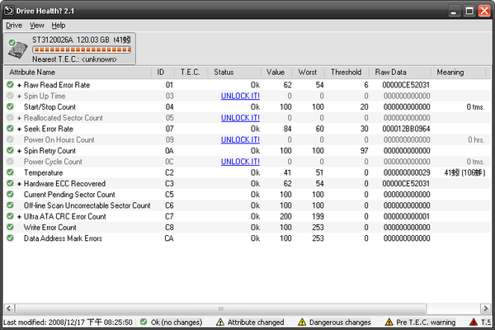The image size is (495, 330).
Task: Click the Attribute changed warning triangle icon
Action: 220,322
